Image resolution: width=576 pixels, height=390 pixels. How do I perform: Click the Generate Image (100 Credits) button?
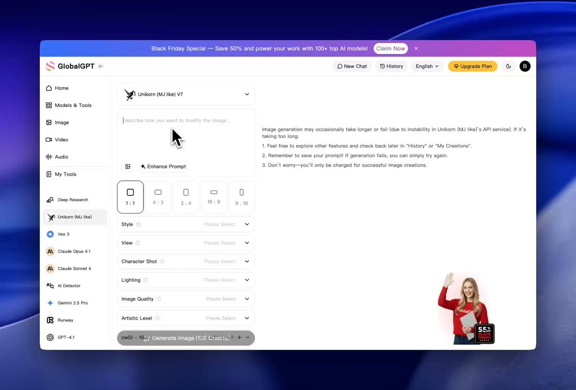click(186, 338)
